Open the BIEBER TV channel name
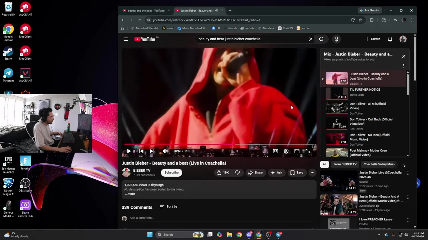The width and height of the screenshot is (428, 240). tap(142, 170)
